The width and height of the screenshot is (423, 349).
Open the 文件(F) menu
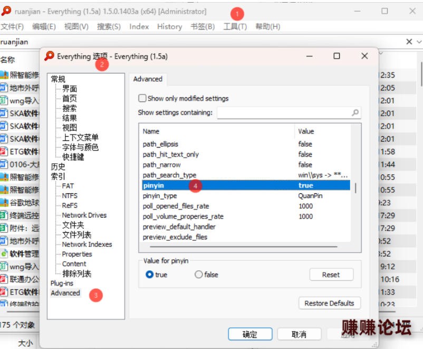pyautogui.click(x=12, y=27)
